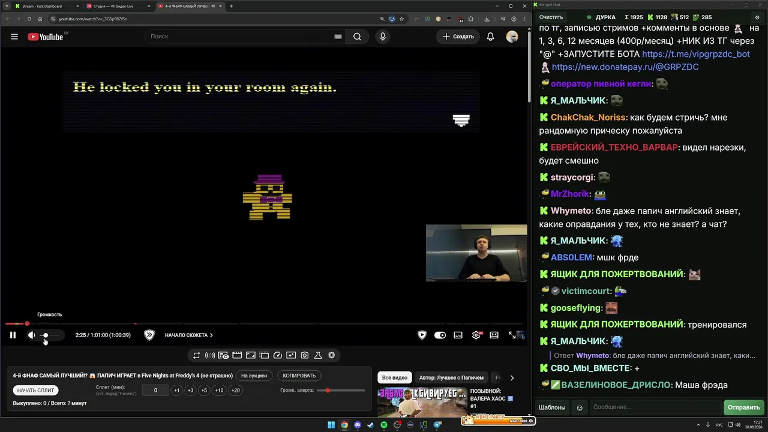Open the player settings gear
This screenshot has height=432, width=768.
pyautogui.click(x=476, y=335)
